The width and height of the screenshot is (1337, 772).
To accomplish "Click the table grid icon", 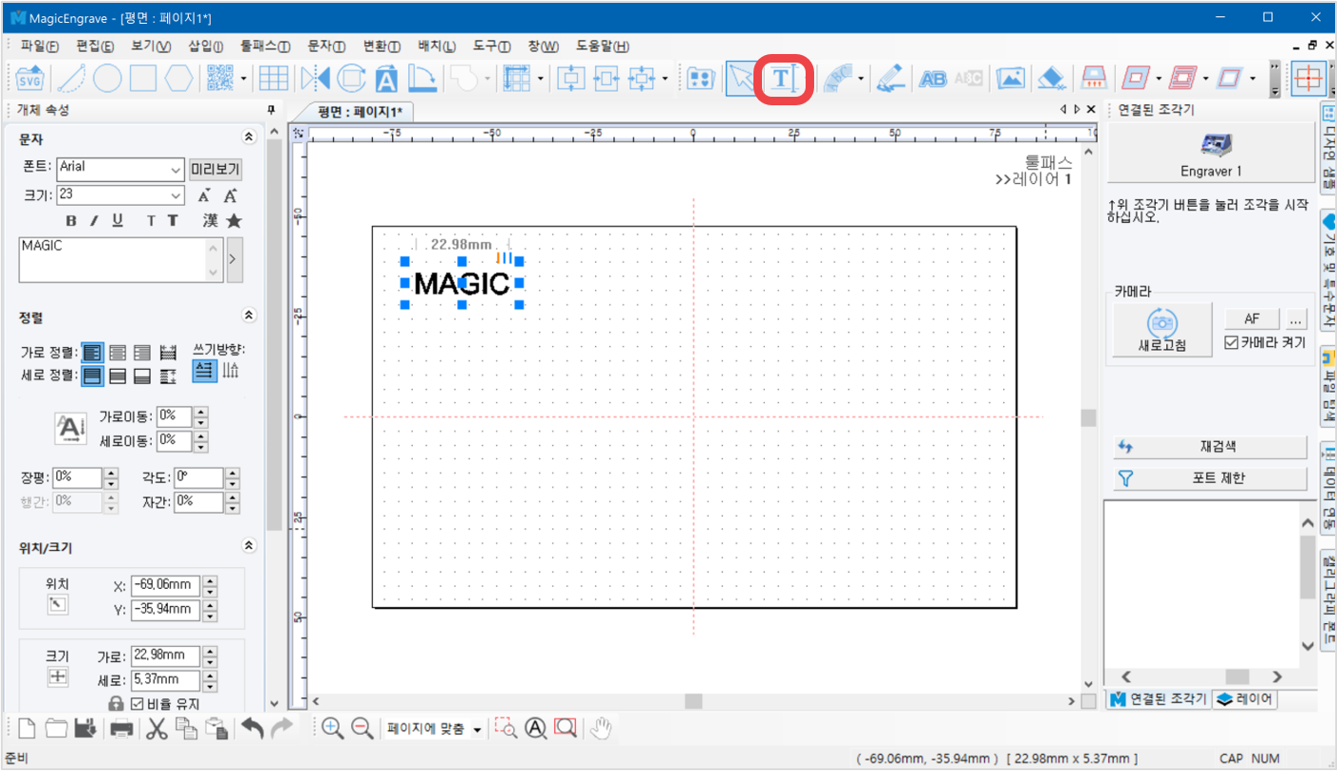I will pos(274,79).
